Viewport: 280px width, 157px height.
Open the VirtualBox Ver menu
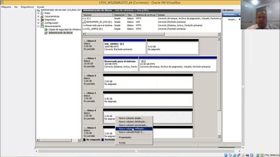coord(16,7)
